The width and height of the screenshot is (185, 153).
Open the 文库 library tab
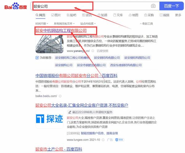[x=118, y=15]
